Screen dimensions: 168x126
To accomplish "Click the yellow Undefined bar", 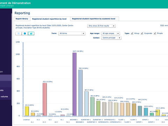I will (27, 111).
